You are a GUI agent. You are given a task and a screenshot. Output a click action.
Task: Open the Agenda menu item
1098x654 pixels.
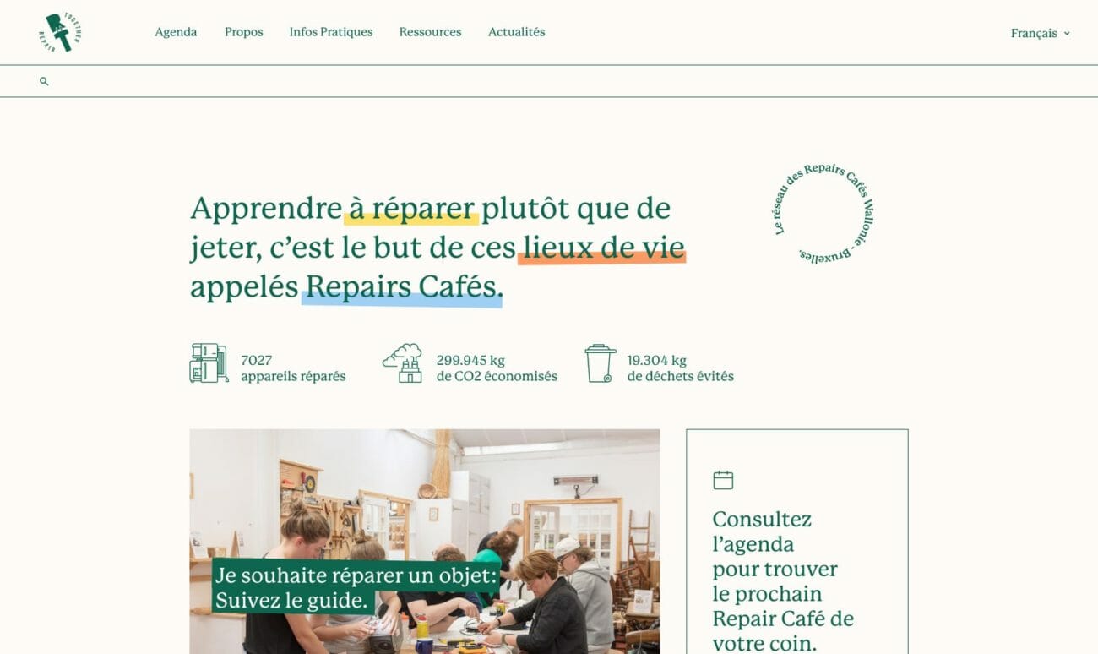point(176,32)
